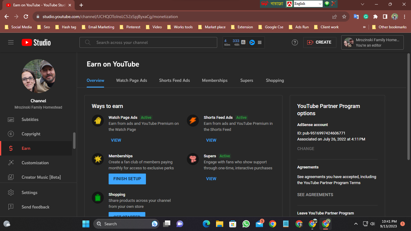Switch to the Shorts Feed Ads tab
411x231 pixels.
(x=175, y=80)
